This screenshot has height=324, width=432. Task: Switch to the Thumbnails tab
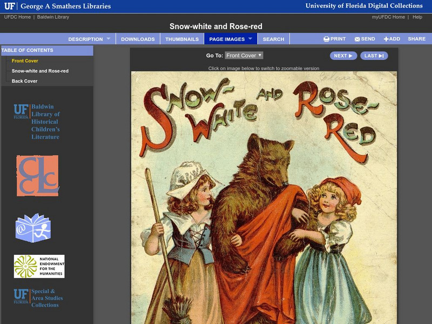pyautogui.click(x=181, y=39)
